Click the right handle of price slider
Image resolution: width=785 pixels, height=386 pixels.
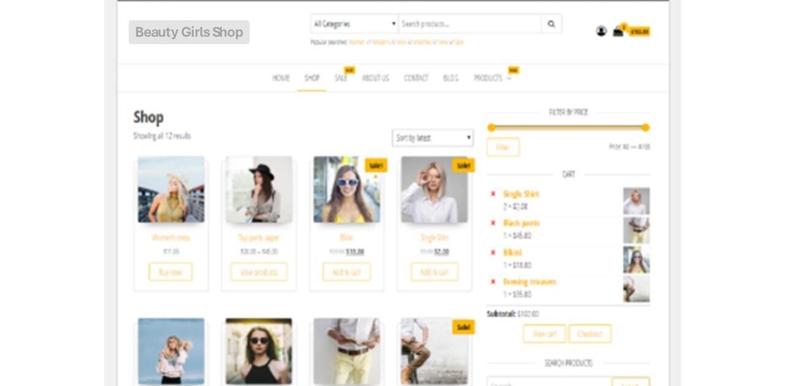point(645,127)
